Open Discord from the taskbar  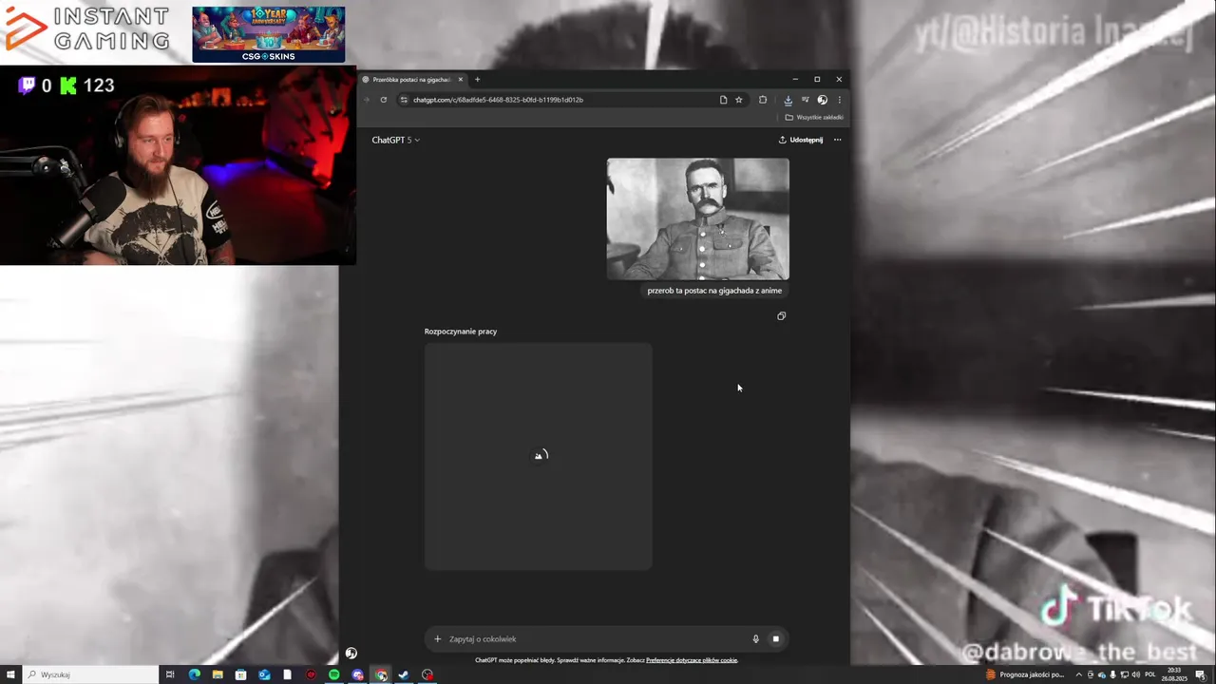pos(357,674)
